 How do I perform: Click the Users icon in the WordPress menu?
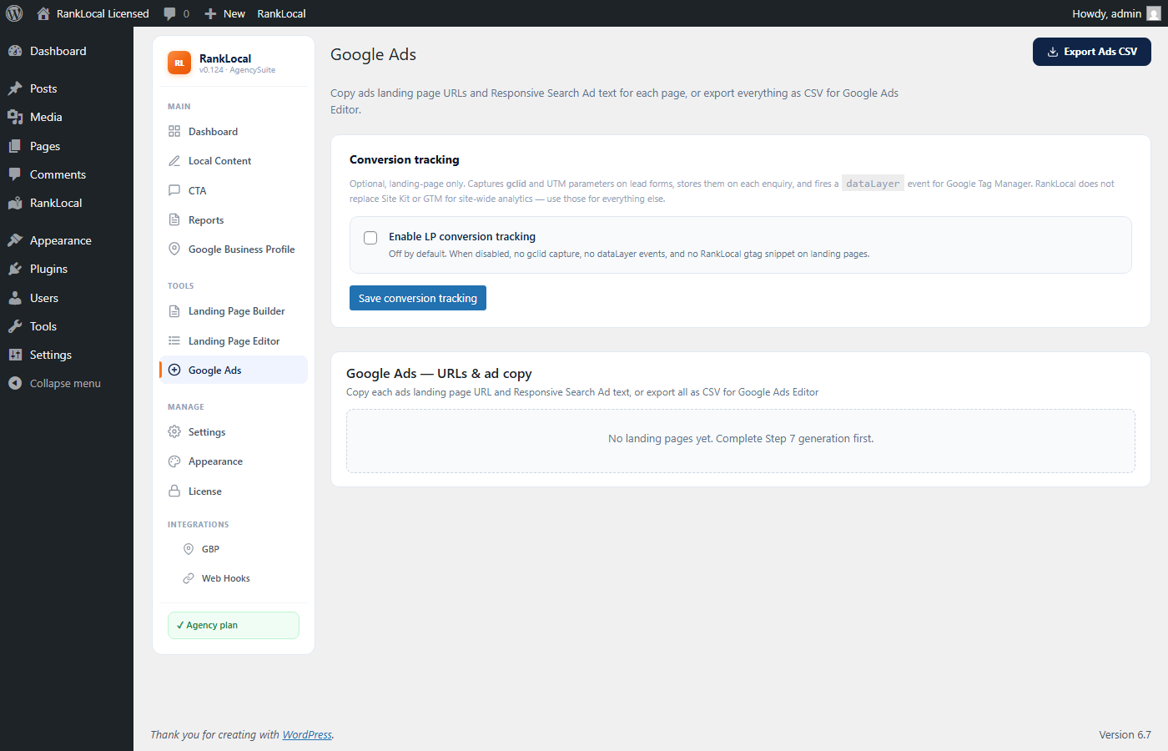[x=15, y=298]
